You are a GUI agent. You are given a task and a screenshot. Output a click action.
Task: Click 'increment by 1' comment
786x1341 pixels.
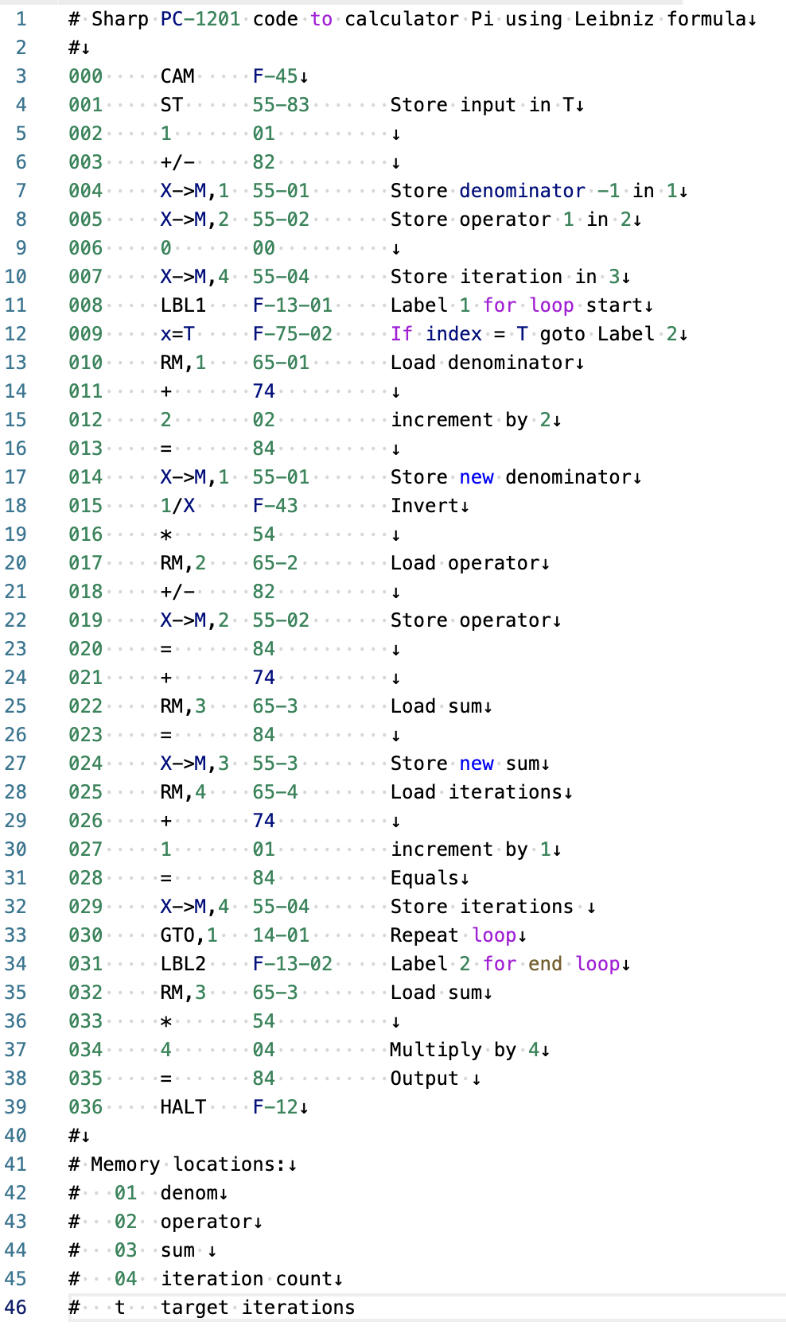(x=471, y=849)
